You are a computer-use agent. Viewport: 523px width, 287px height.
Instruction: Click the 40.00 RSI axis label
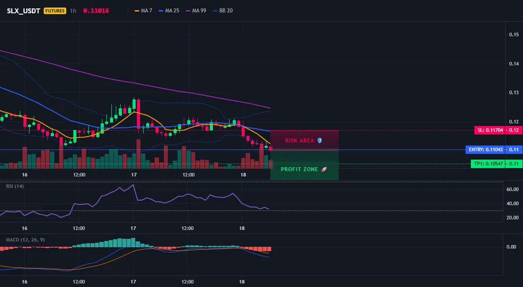tap(512, 203)
